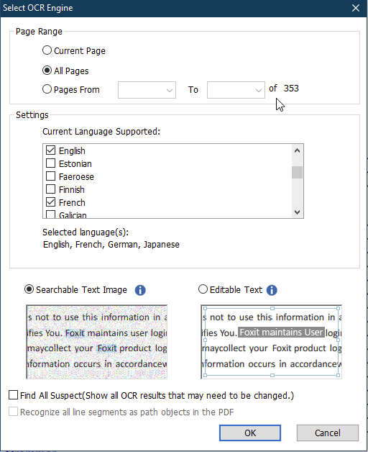Viewport: 368px width, 452px height.
Task: Open the Pages From start dropdown
Action: (x=147, y=90)
